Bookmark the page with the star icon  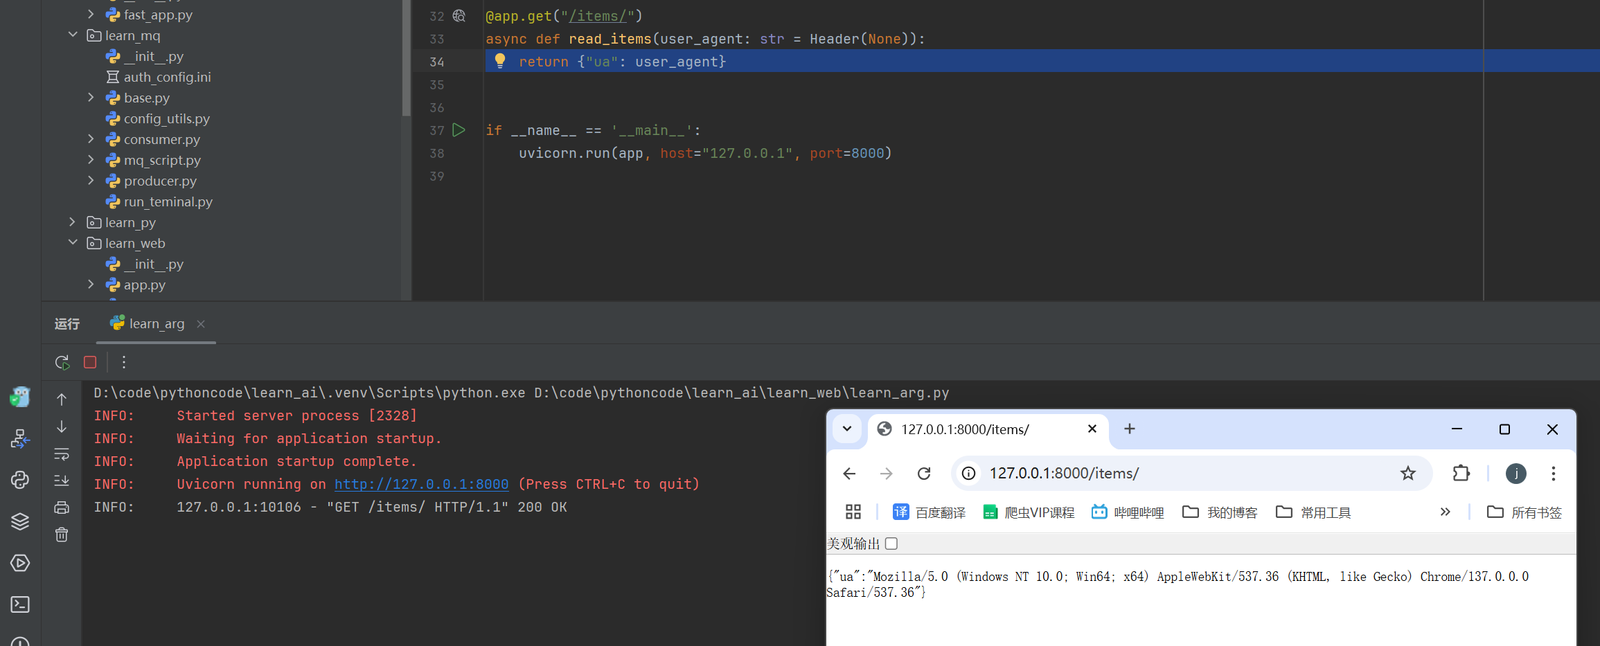click(x=1407, y=474)
